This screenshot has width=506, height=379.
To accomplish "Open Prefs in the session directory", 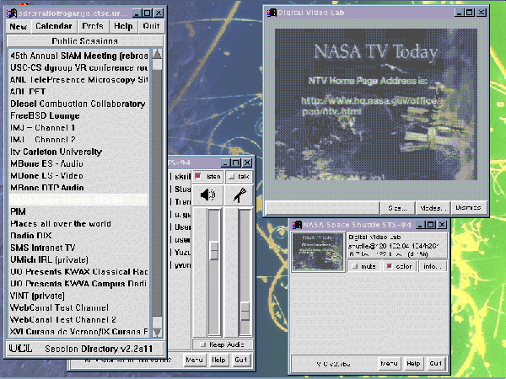I will (x=93, y=26).
